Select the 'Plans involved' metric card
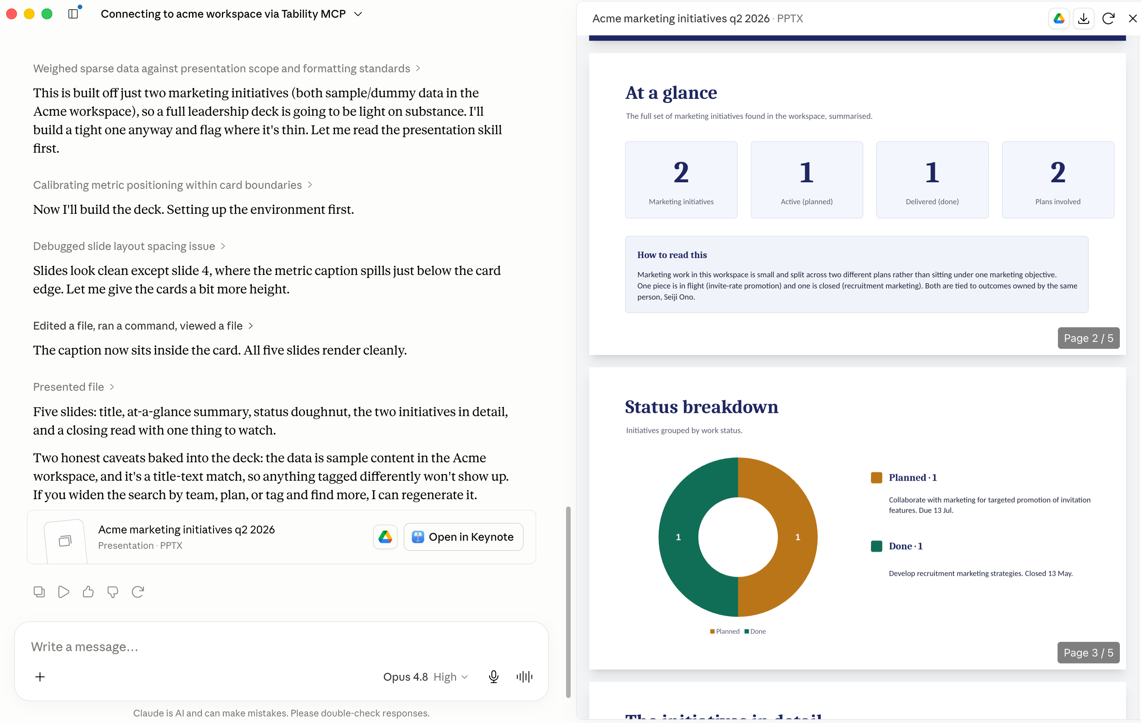 [x=1058, y=180]
